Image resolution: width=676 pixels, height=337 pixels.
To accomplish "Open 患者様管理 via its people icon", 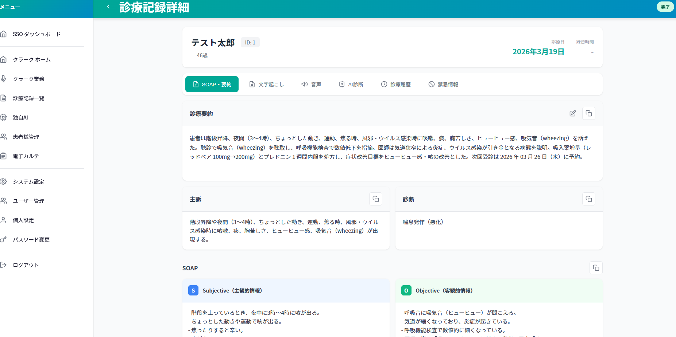I will (x=4, y=137).
